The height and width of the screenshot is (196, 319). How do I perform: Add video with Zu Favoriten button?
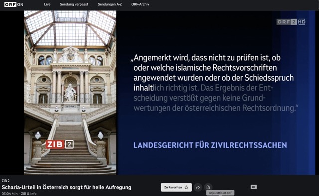point(176,187)
